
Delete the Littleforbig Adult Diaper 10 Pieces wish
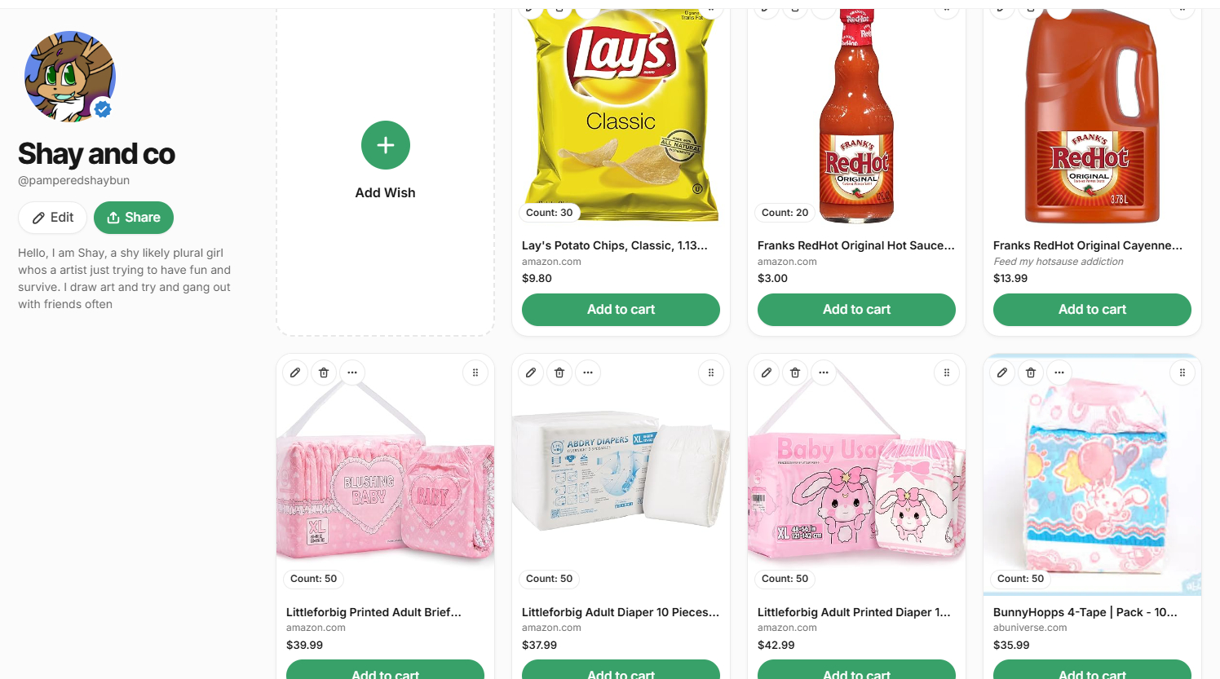[559, 373]
